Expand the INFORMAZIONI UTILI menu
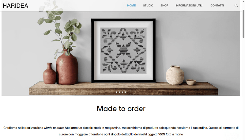245x140 pixels. (189, 6)
